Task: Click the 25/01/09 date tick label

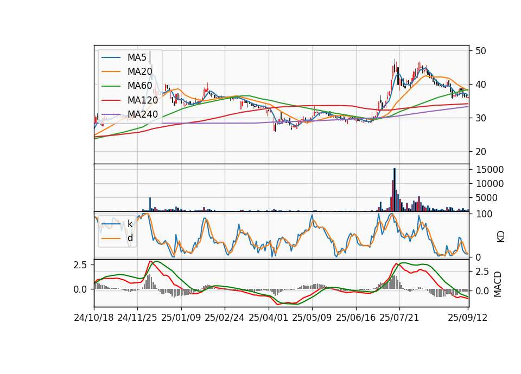Action: click(x=181, y=318)
